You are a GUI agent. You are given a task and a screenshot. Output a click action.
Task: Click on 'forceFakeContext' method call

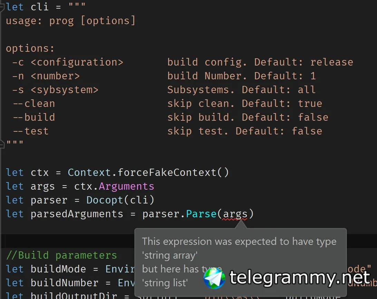(x=167, y=172)
